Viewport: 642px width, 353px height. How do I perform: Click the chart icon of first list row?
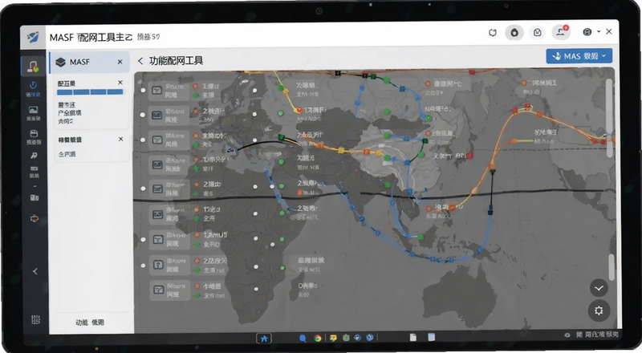(157, 91)
